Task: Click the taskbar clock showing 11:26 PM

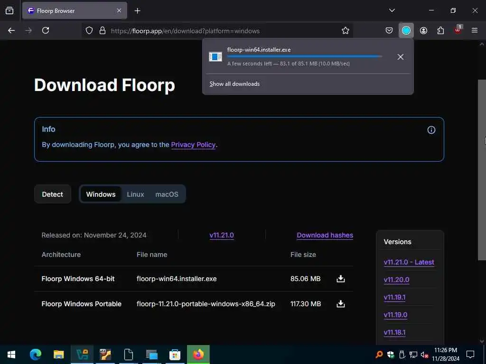Action: click(445, 355)
